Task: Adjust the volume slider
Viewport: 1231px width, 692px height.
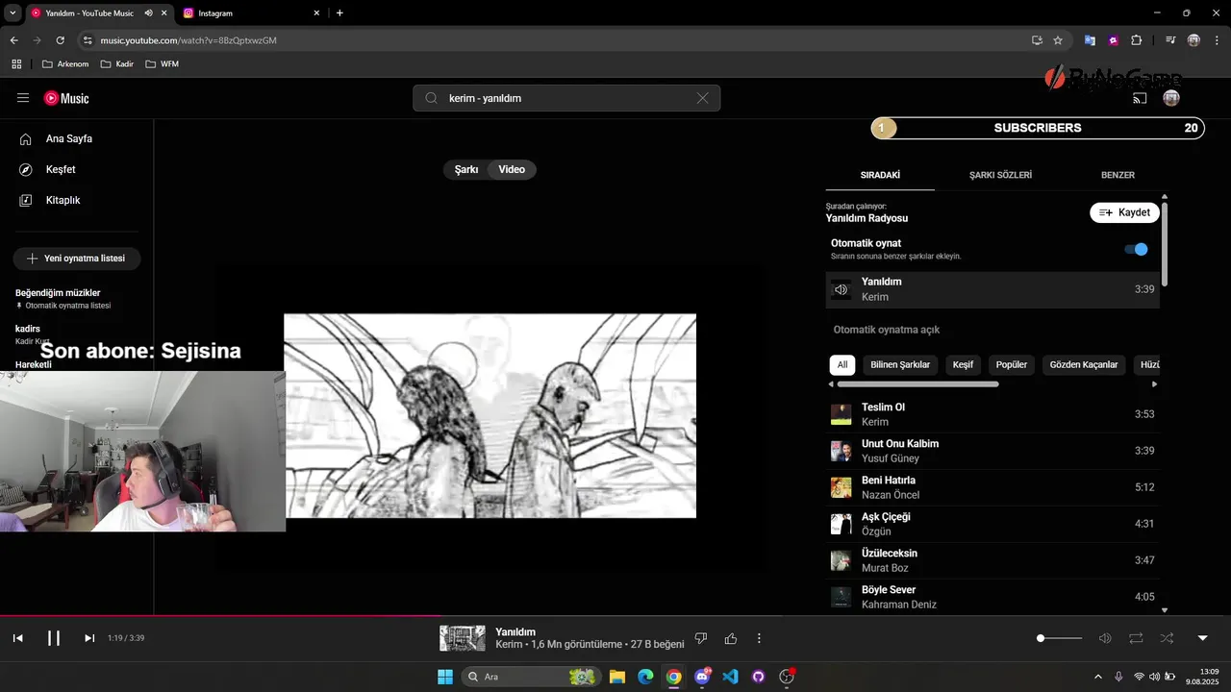Action: 1060,638
